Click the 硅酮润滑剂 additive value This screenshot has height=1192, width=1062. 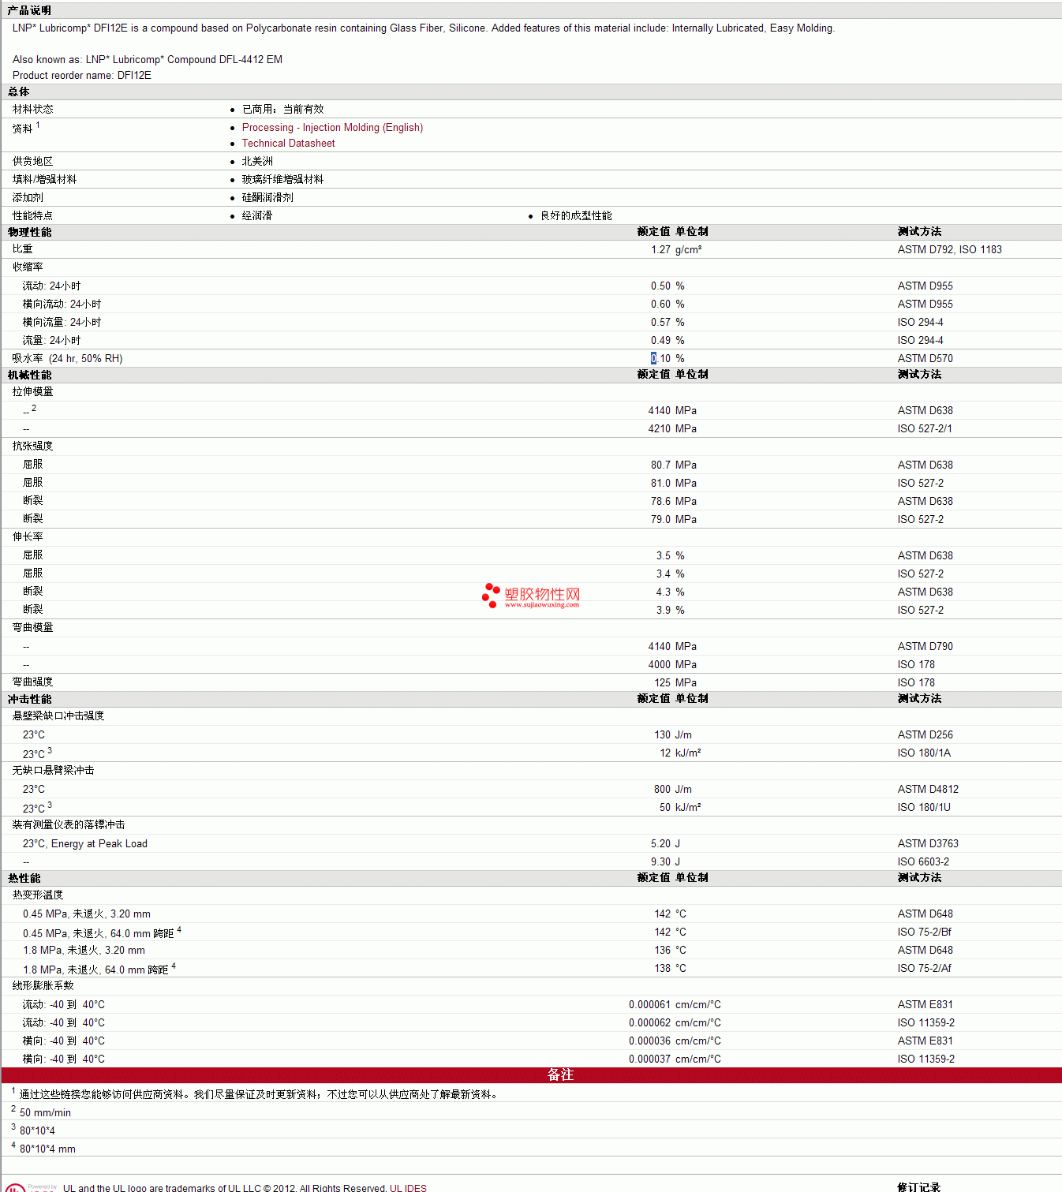point(267,197)
